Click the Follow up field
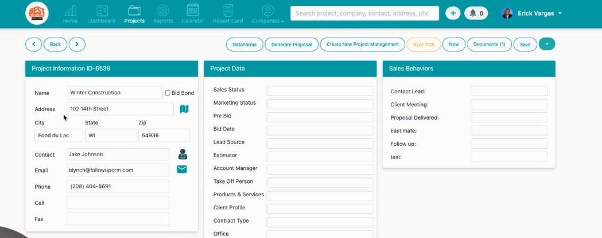This screenshot has width=602, height=238. (x=509, y=144)
